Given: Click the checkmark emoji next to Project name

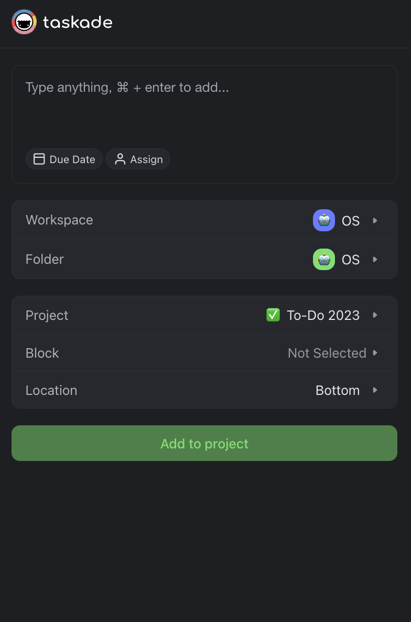Looking at the screenshot, I should [x=273, y=315].
